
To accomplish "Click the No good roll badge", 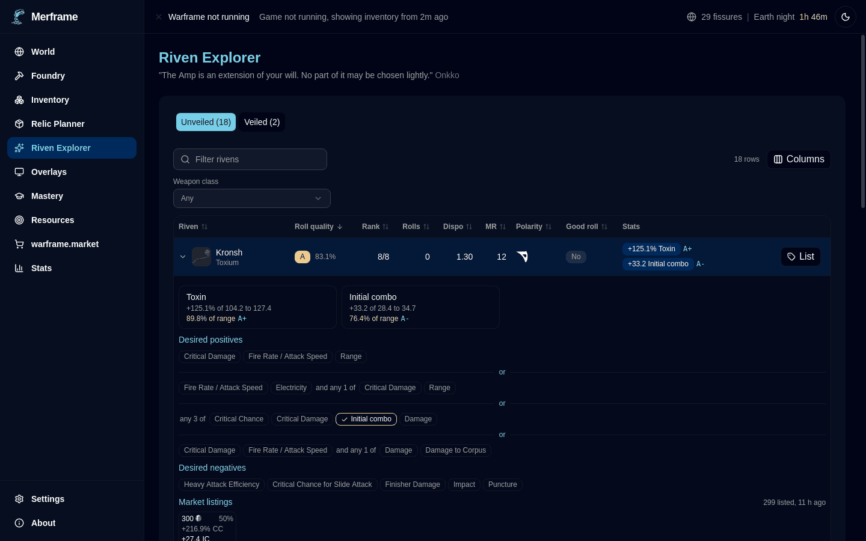I will click(x=576, y=257).
